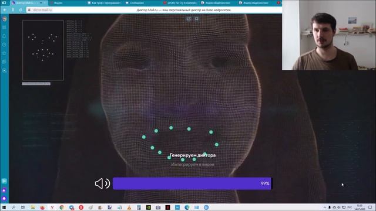The height and width of the screenshot is (211, 376).
Task: Click the send-arrow icon at the sidebar bottom
Action: pos(4,181)
